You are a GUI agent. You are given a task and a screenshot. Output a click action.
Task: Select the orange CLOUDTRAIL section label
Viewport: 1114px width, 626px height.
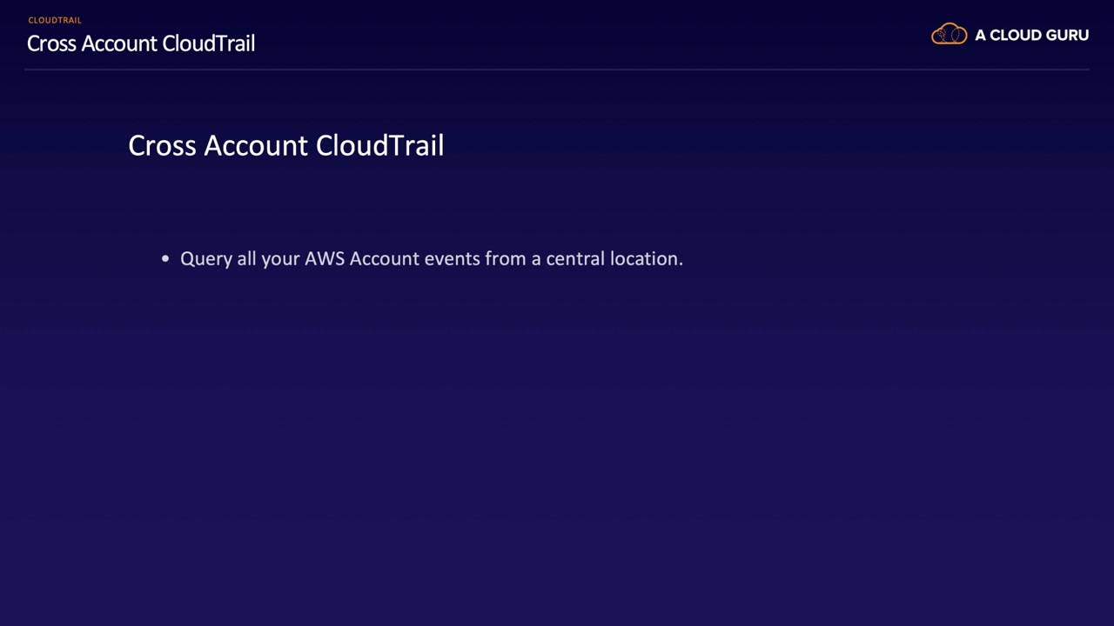pyautogui.click(x=55, y=20)
